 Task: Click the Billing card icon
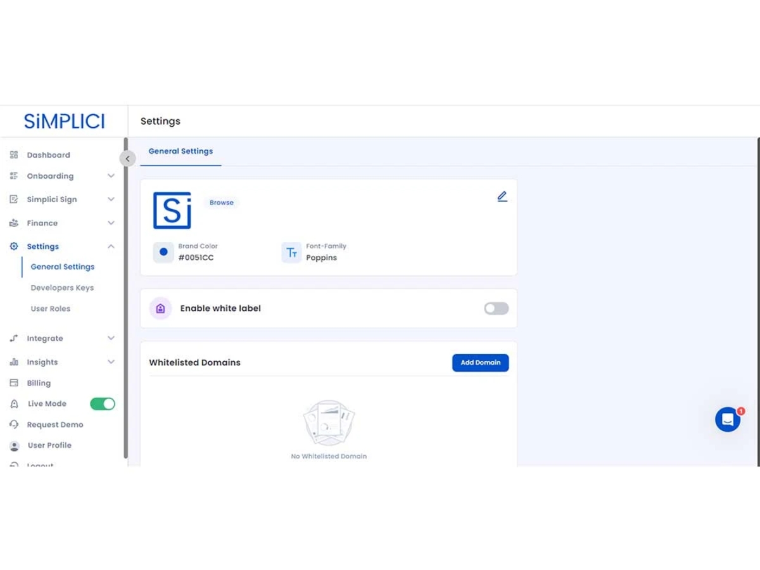coord(14,383)
